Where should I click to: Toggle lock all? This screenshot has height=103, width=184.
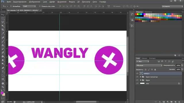coord(155,70)
